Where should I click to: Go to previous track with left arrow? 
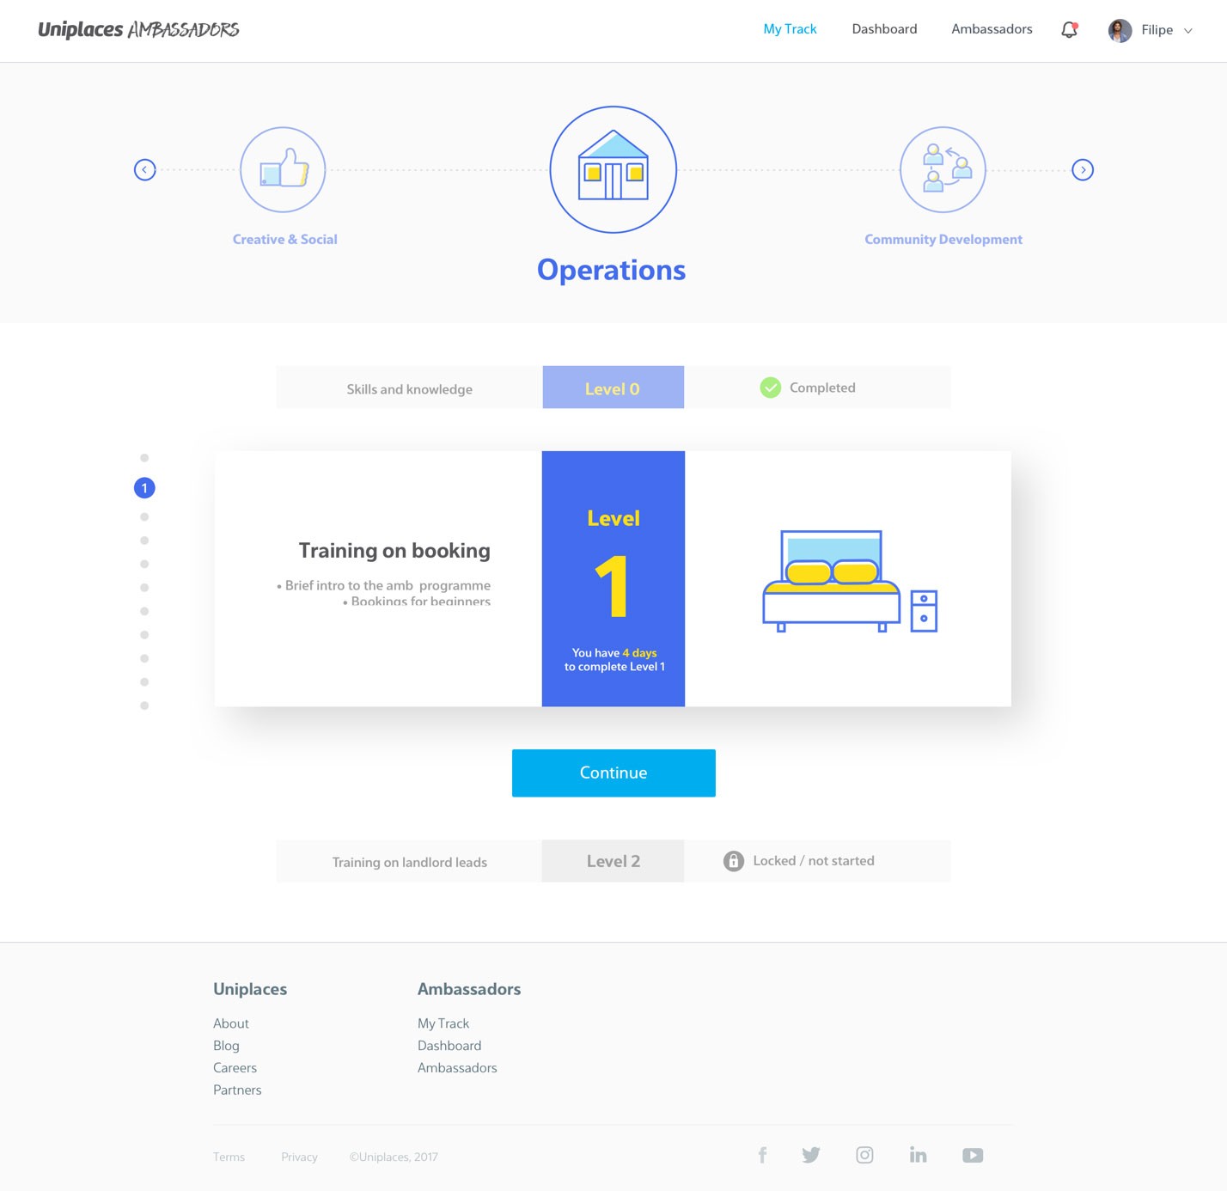click(x=145, y=170)
